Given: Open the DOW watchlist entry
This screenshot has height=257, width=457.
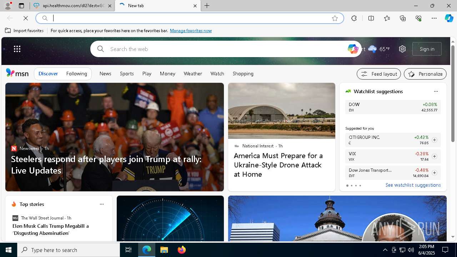Looking at the screenshot, I should point(393,107).
